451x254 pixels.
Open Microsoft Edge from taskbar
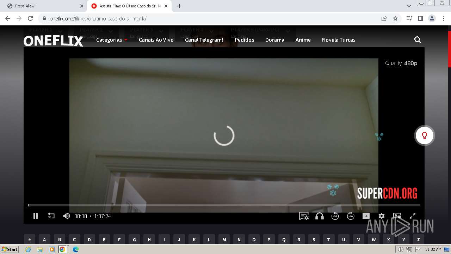76,249
